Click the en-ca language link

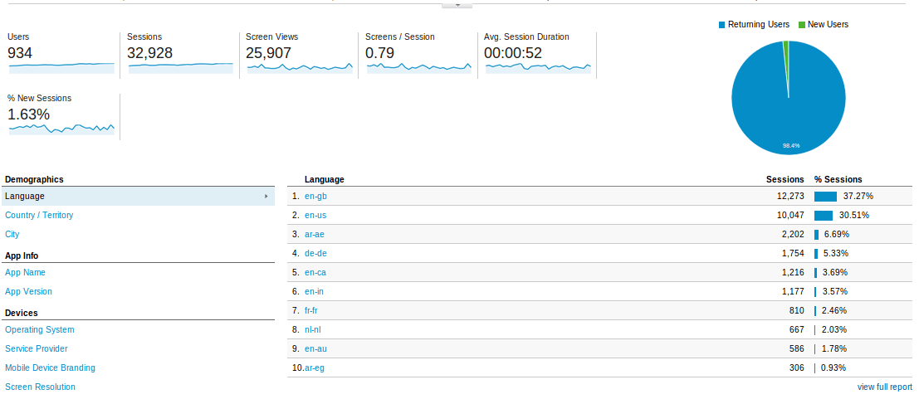315,272
